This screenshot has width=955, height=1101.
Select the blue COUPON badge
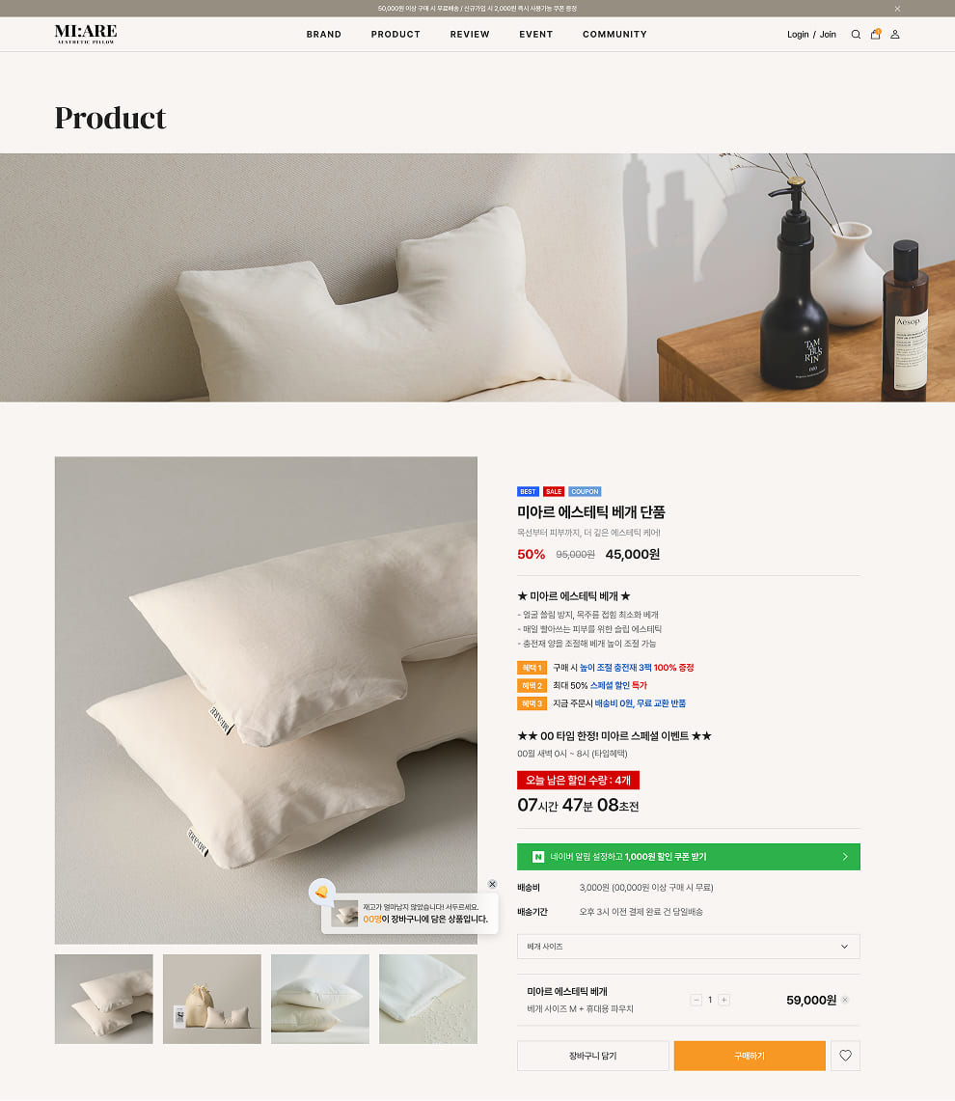[x=585, y=491]
